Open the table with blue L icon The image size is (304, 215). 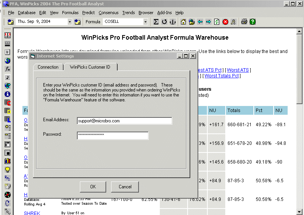click(8, 119)
